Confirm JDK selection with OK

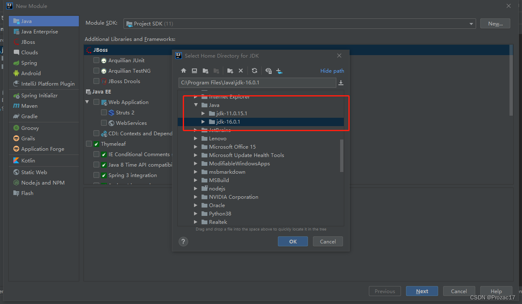[293, 241]
